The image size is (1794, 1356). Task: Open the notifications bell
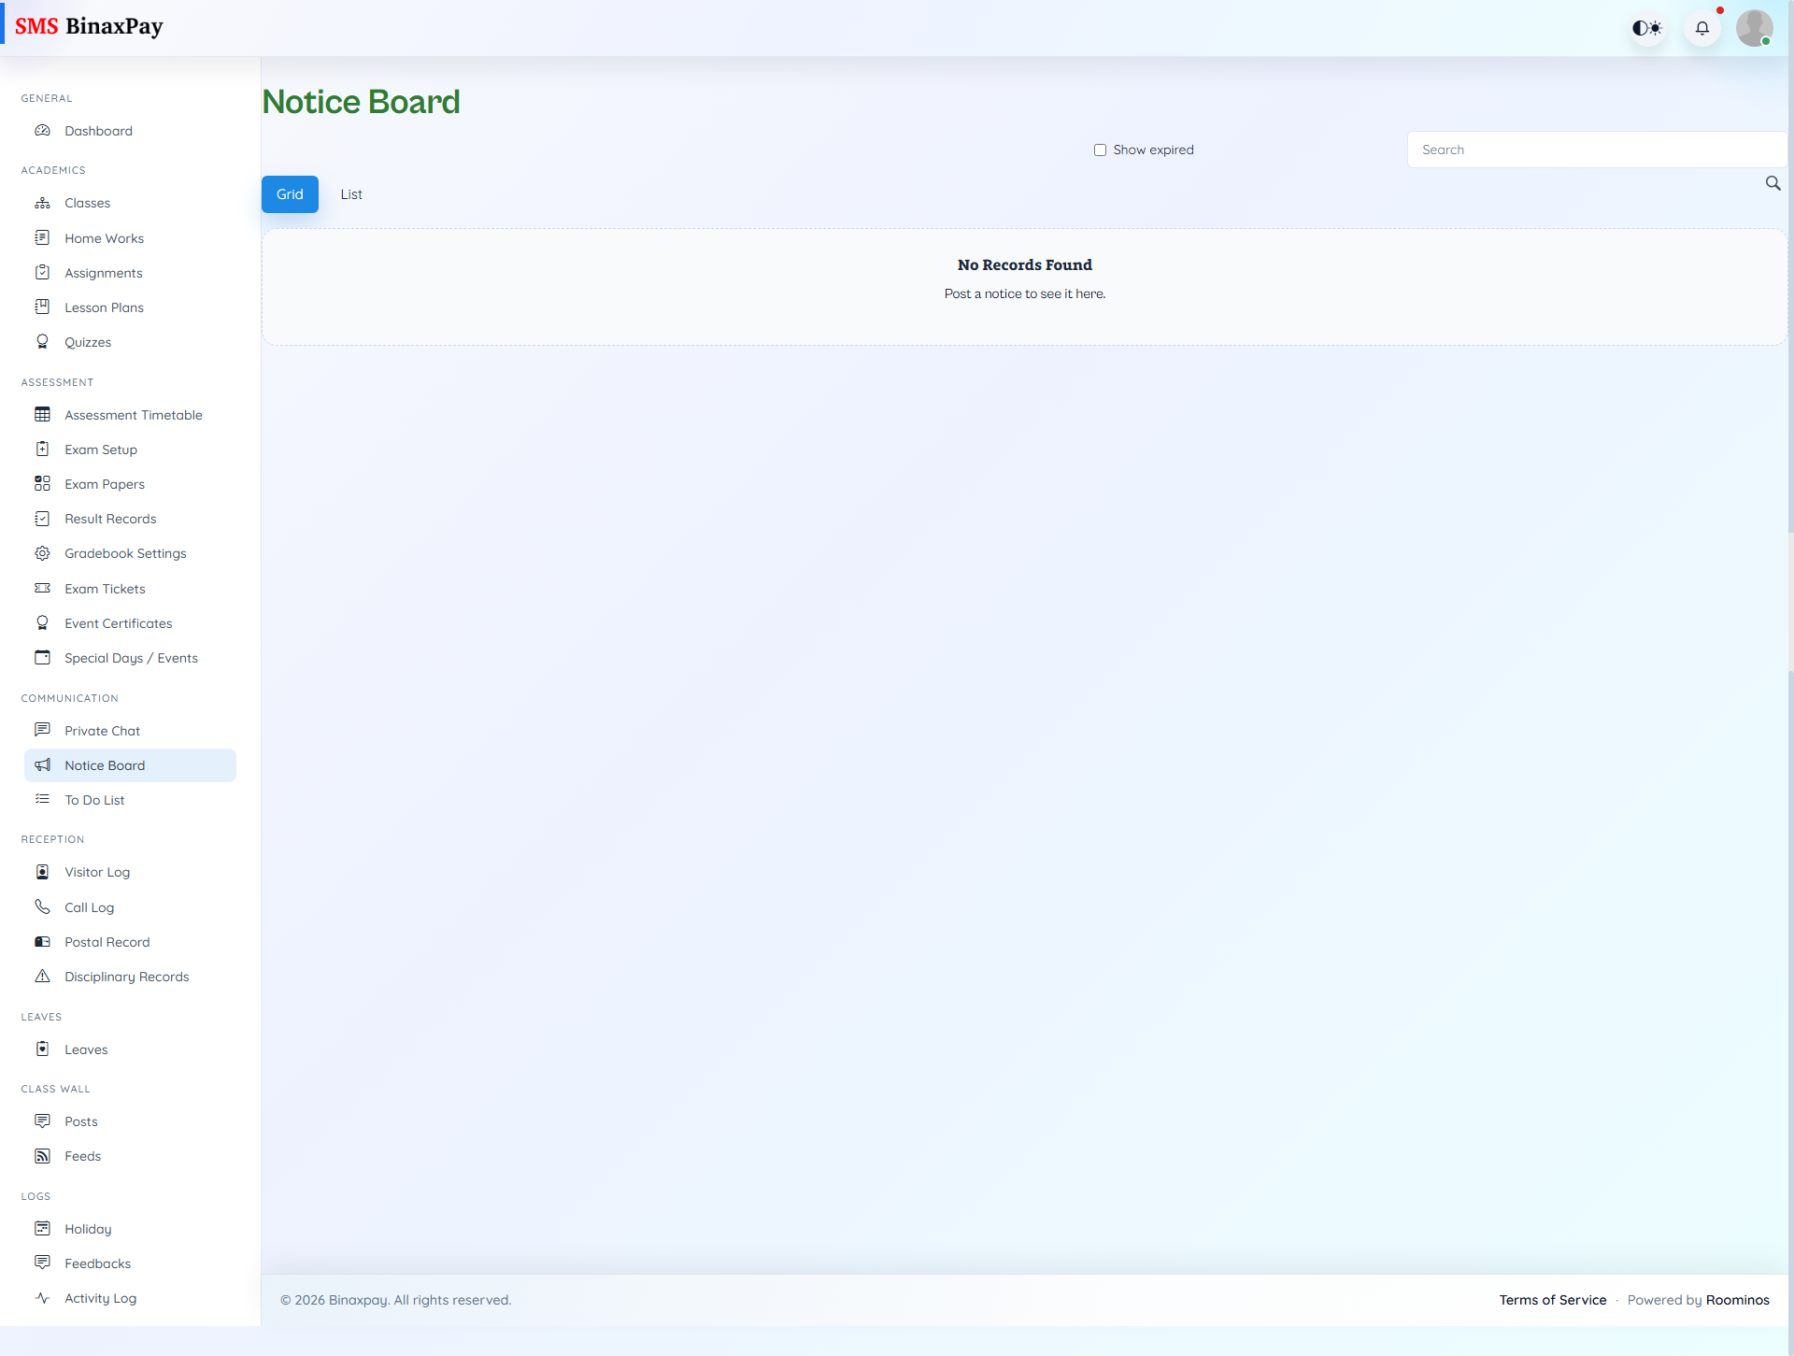[1701, 27]
